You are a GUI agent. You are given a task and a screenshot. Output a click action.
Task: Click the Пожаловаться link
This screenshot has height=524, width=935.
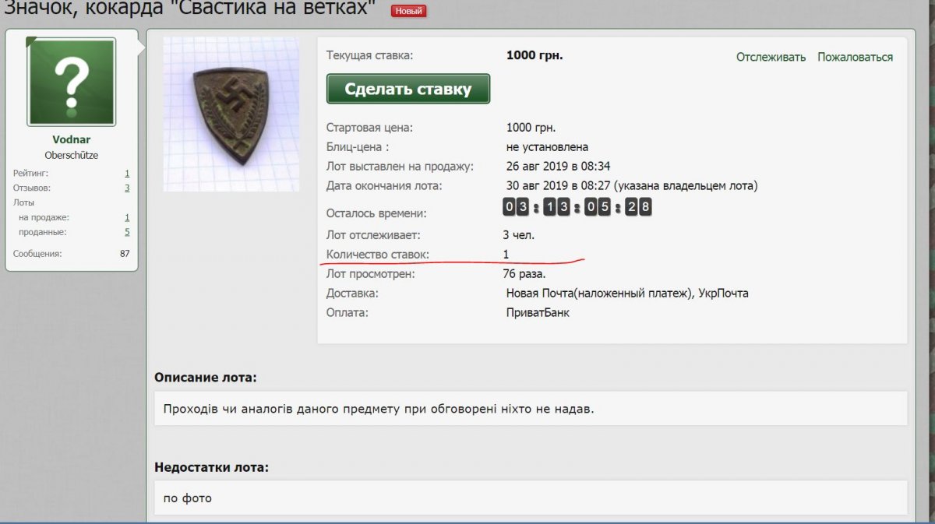[855, 57]
